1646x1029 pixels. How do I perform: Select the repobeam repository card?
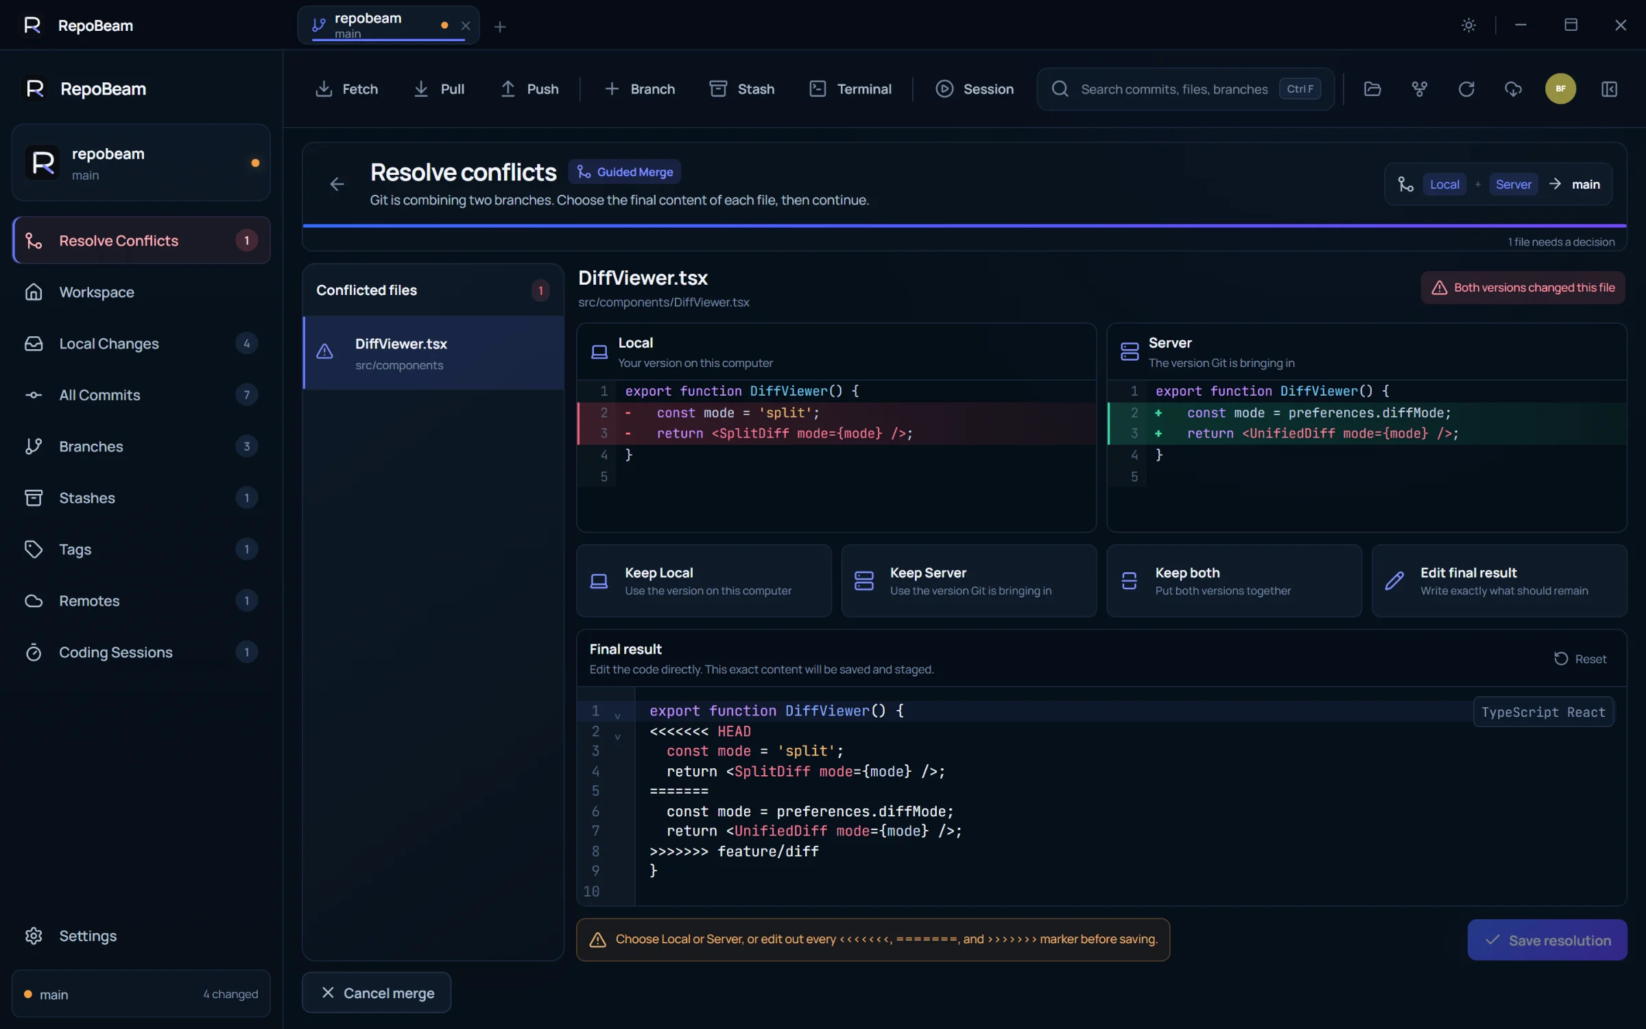(141, 163)
